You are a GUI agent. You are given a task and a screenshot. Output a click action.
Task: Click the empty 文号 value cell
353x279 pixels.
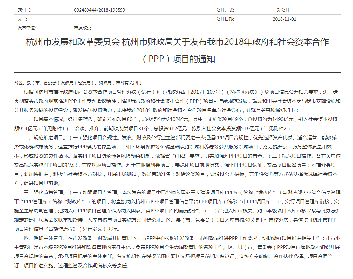[x=142, y=19]
